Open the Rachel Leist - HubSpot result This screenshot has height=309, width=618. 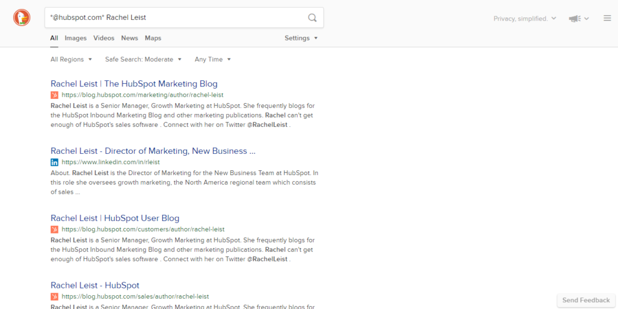point(95,285)
